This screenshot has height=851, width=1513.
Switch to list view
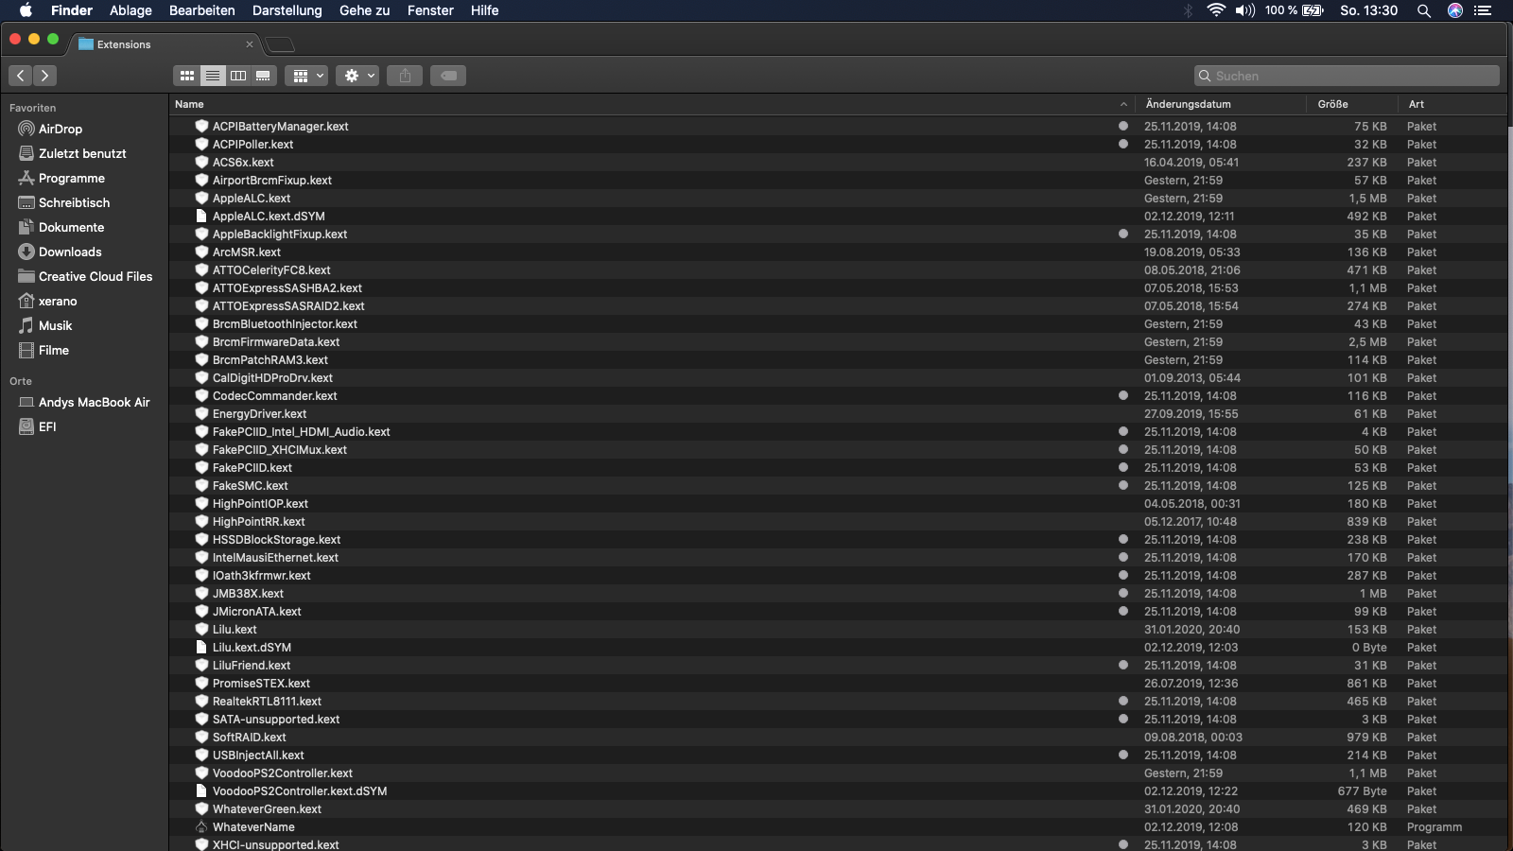213,76
